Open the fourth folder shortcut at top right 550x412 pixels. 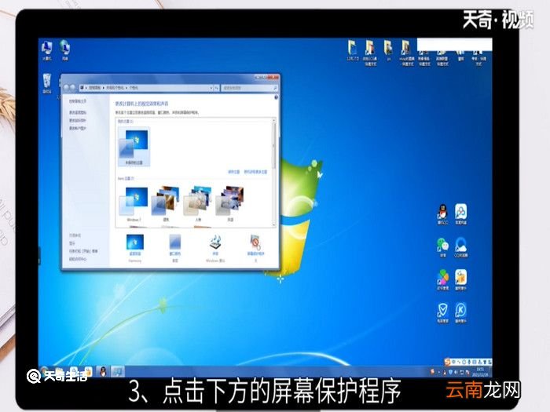click(x=406, y=53)
